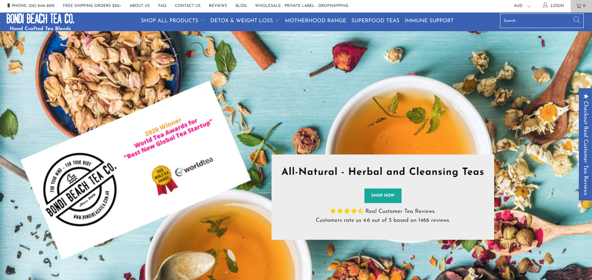Click the search magnifier icon
The height and width of the screenshot is (280, 592).
[x=576, y=20]
